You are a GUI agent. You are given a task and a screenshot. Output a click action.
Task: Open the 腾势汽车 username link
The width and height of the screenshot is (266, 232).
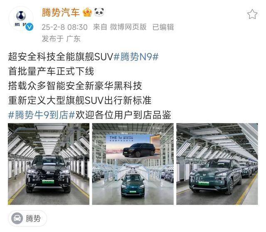[x=61, y=12]
